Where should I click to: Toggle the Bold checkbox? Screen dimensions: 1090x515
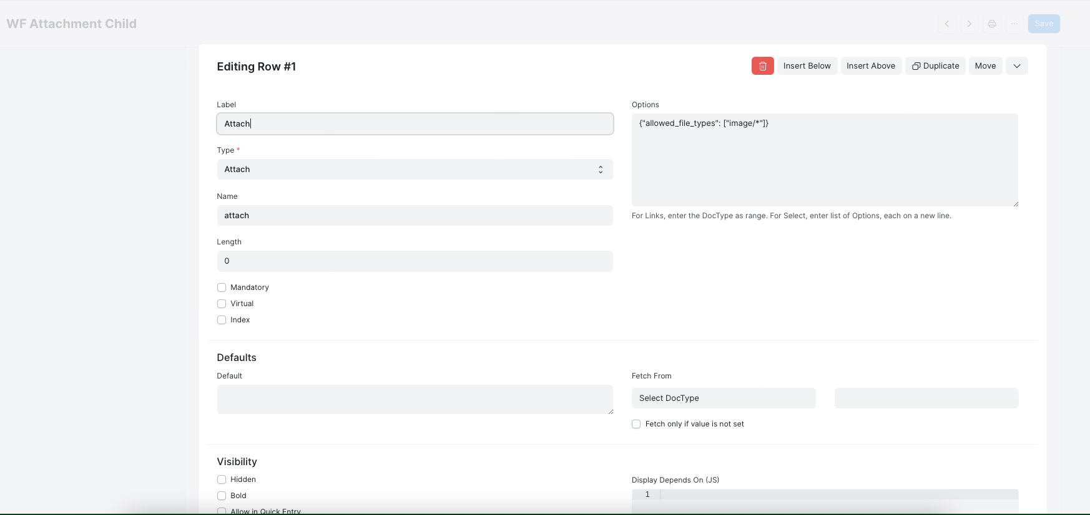tap(222, 496)
